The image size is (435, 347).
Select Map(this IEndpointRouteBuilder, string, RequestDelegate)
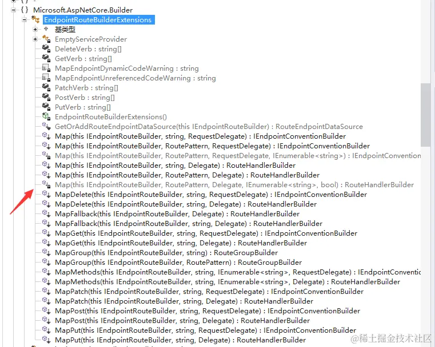(x=200, y=136)
